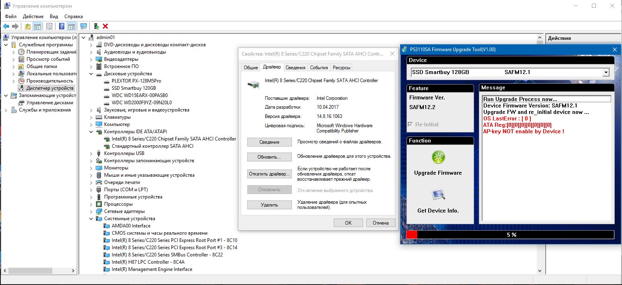Click the Back arrow in the toolbar

pos(6,26)
